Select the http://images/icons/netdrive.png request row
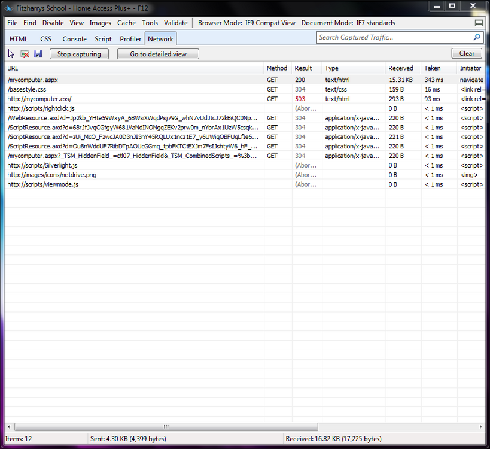490x449 pixels. pos(245,175)
